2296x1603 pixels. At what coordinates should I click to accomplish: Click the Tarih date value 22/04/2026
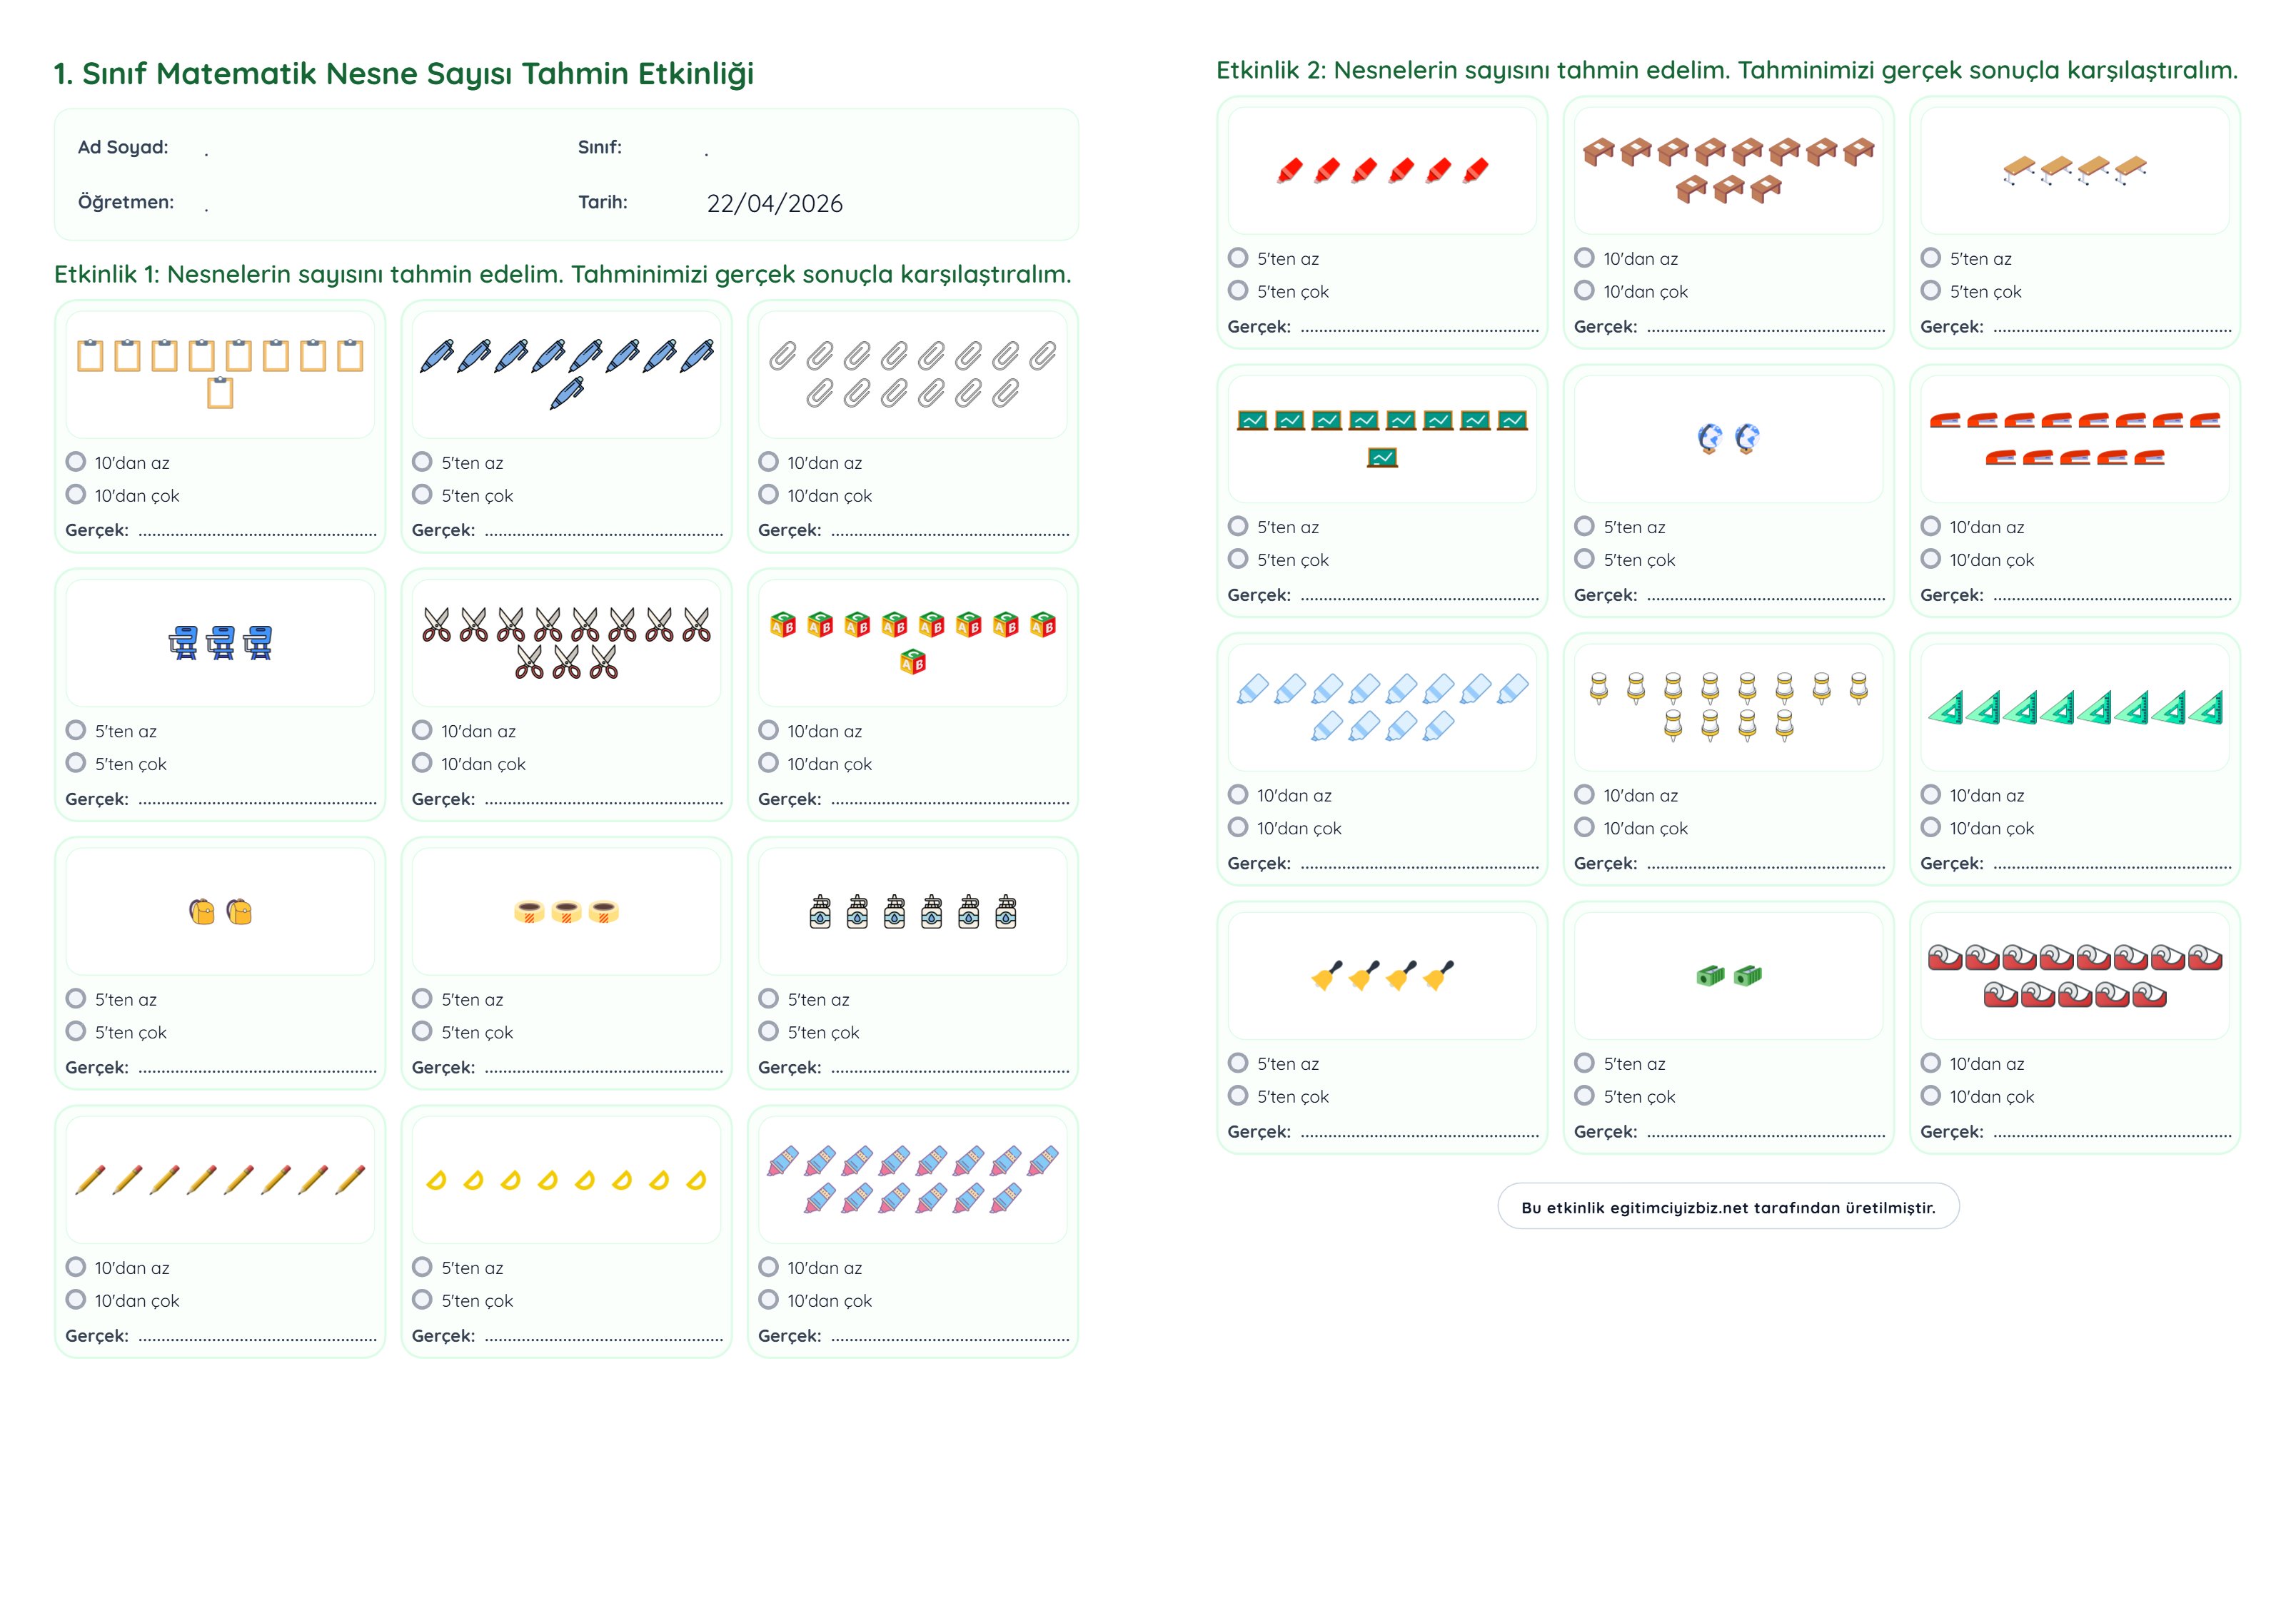[774, 204]
